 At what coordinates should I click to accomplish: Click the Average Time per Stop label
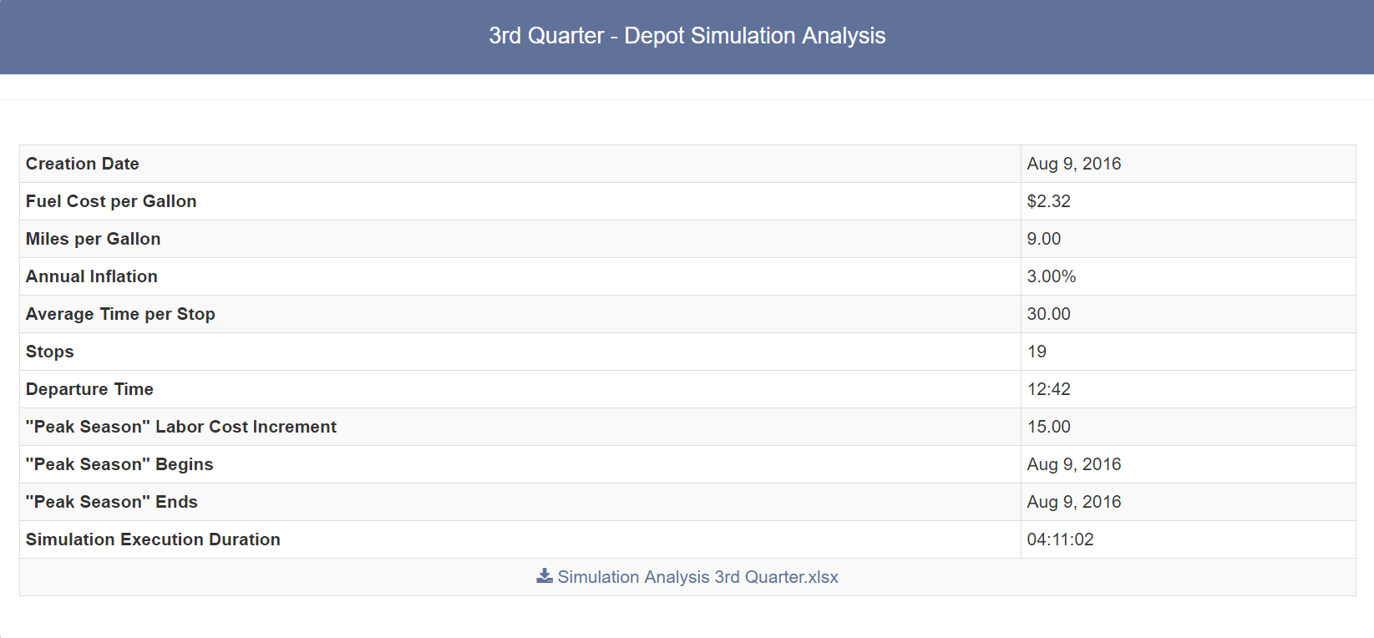120,314
